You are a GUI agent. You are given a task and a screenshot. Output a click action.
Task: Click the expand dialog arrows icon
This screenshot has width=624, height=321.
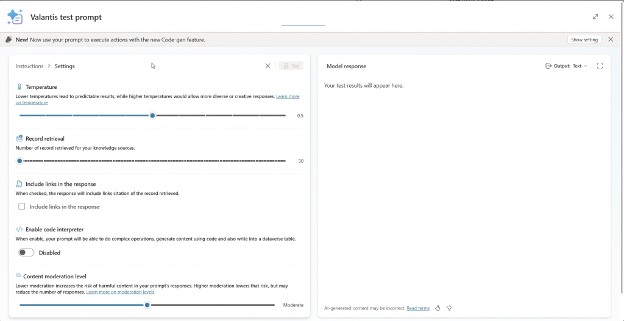(595, 16)
